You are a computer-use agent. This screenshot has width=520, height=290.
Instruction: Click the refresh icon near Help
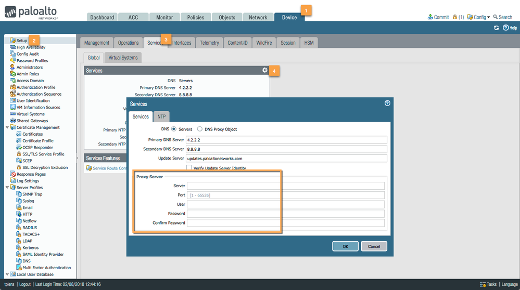click(496, 28)
